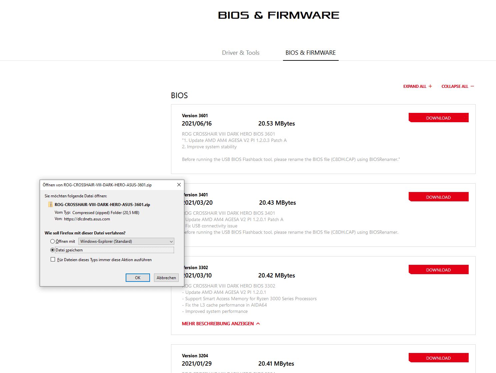Click the date 2021/06/16
496x373 pixels.
point(197,124)
